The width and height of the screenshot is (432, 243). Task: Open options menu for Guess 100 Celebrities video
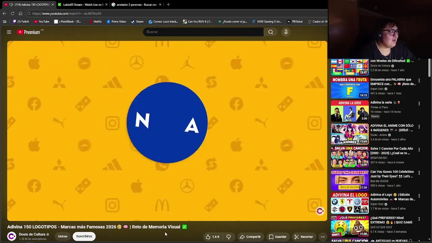(419, 173)
